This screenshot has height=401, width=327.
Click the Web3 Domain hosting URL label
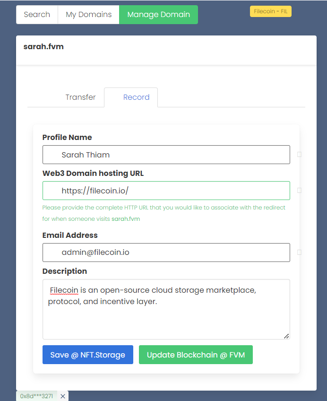click(93, 174)
